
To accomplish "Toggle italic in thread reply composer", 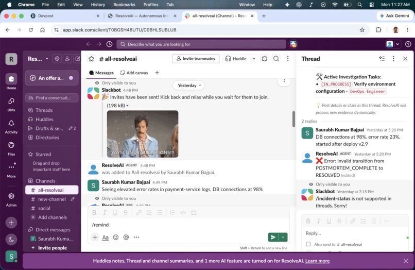I will coord(318,221).
